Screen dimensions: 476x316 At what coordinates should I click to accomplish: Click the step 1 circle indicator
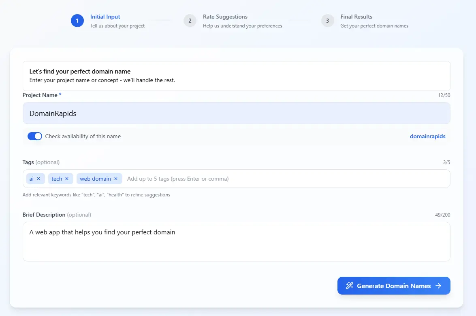click(x=77, y=21)
